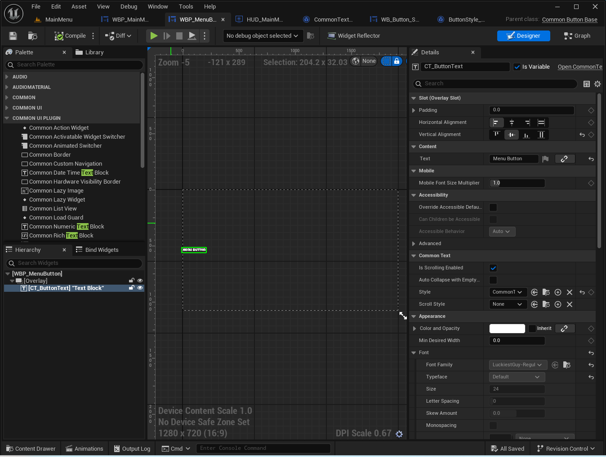Switch to HUD_MainM... tab
Image resolution: width=606 pixels, height=457 pixels.
[x=260, y=20]
